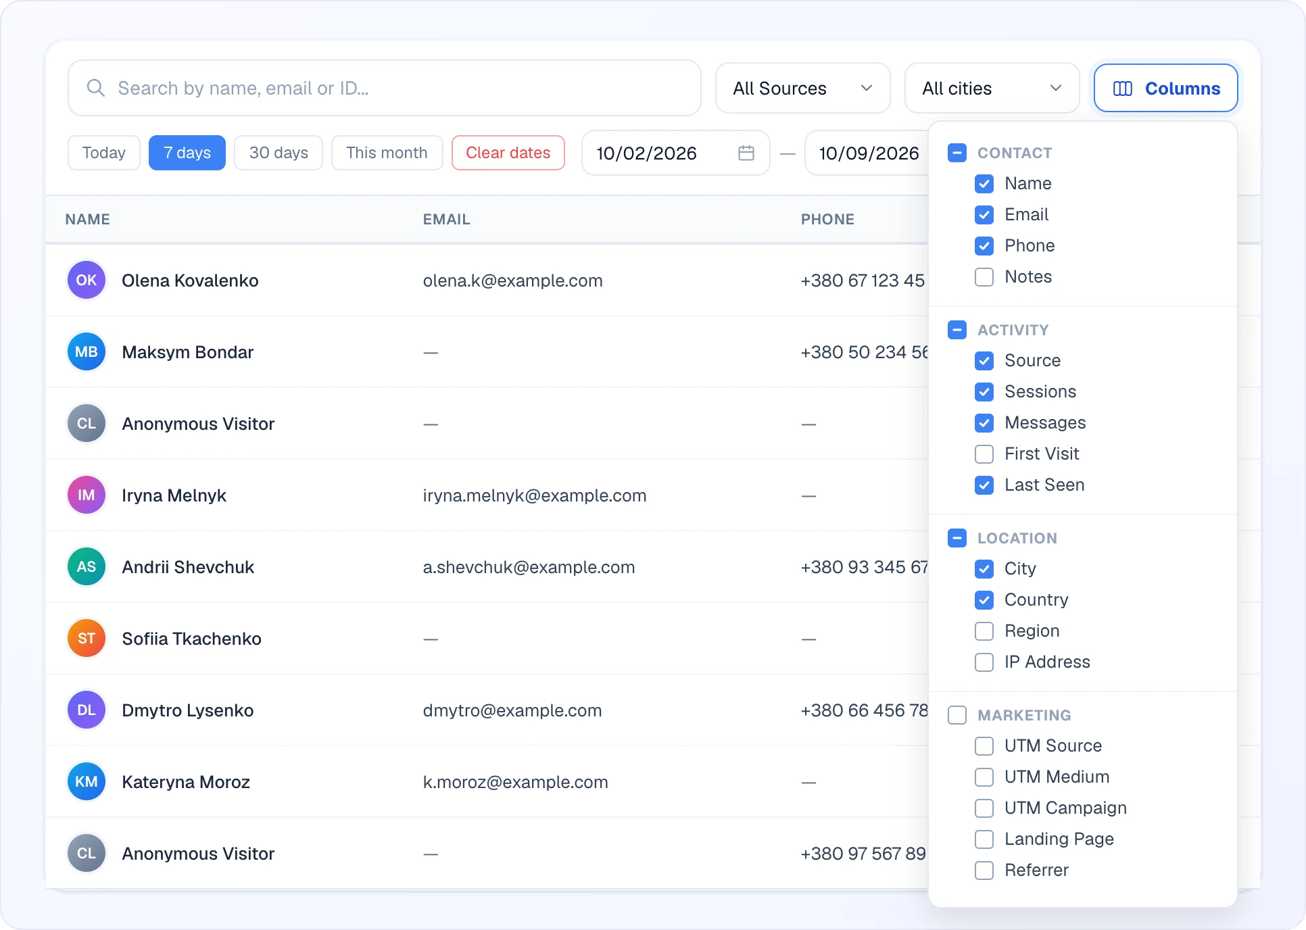
Task: Click the search magnifier icon
Action: (96, 88)
